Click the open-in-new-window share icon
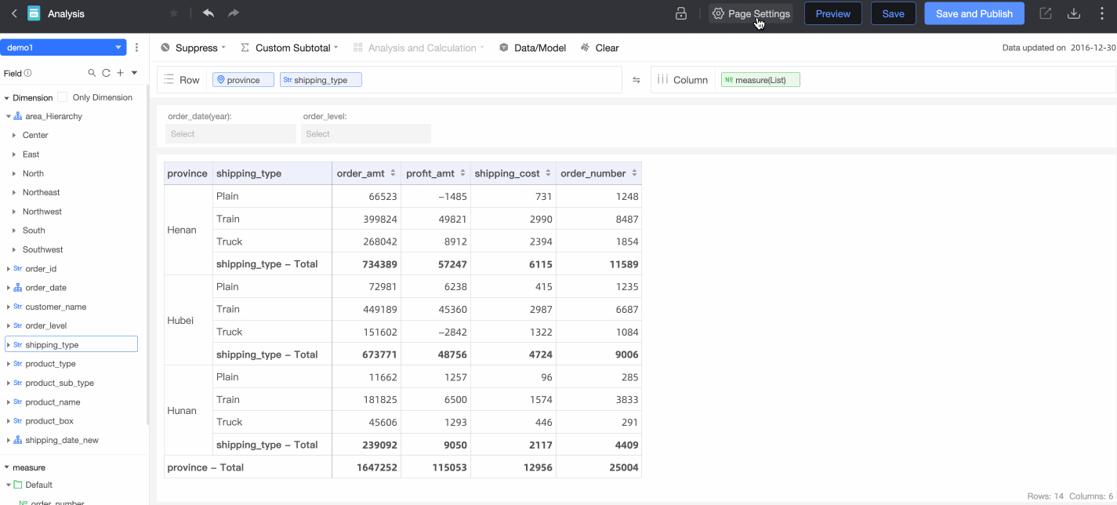1117x505 pixels. [x=1046, y=13]
